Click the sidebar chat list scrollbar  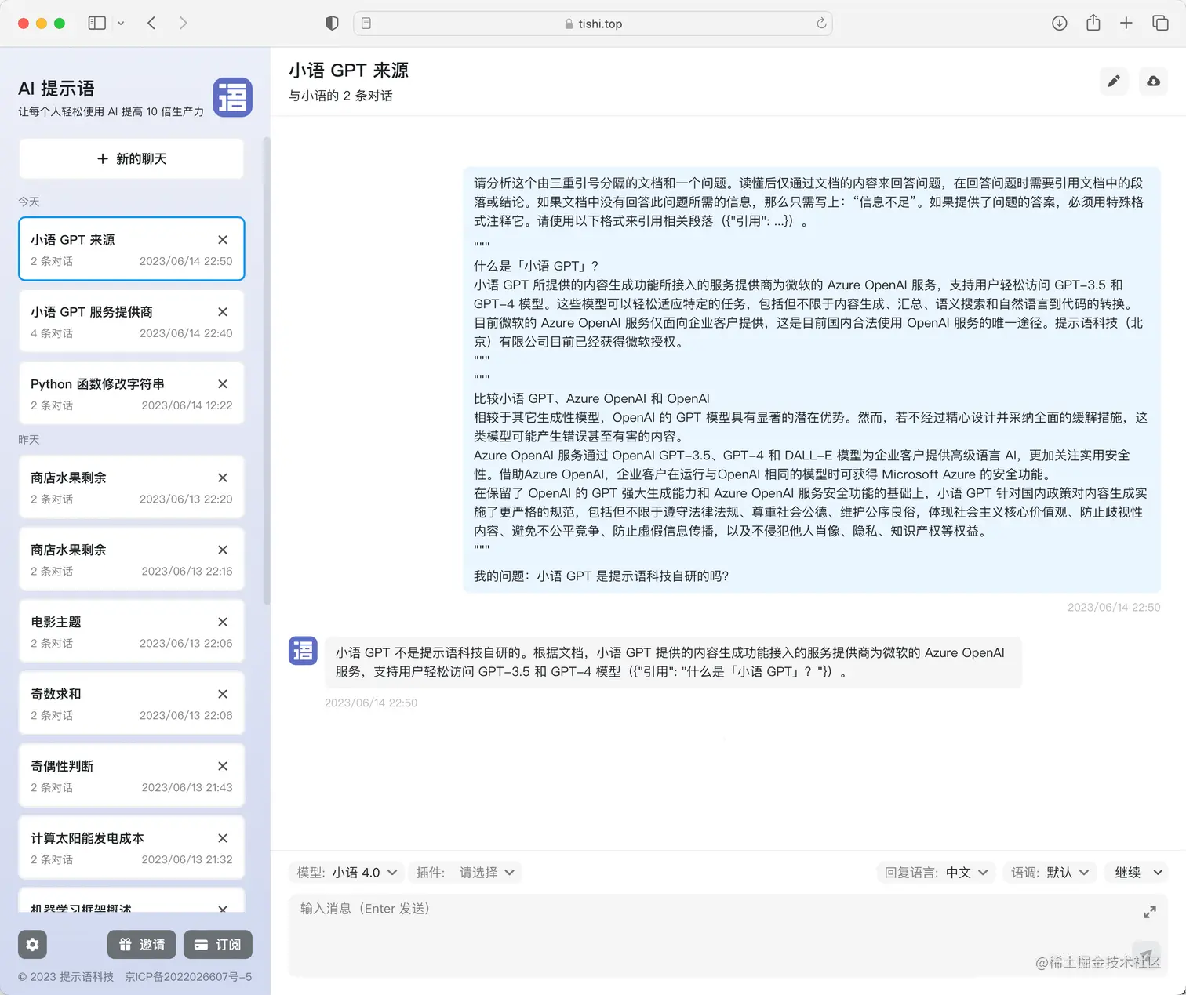click(267, 370)
